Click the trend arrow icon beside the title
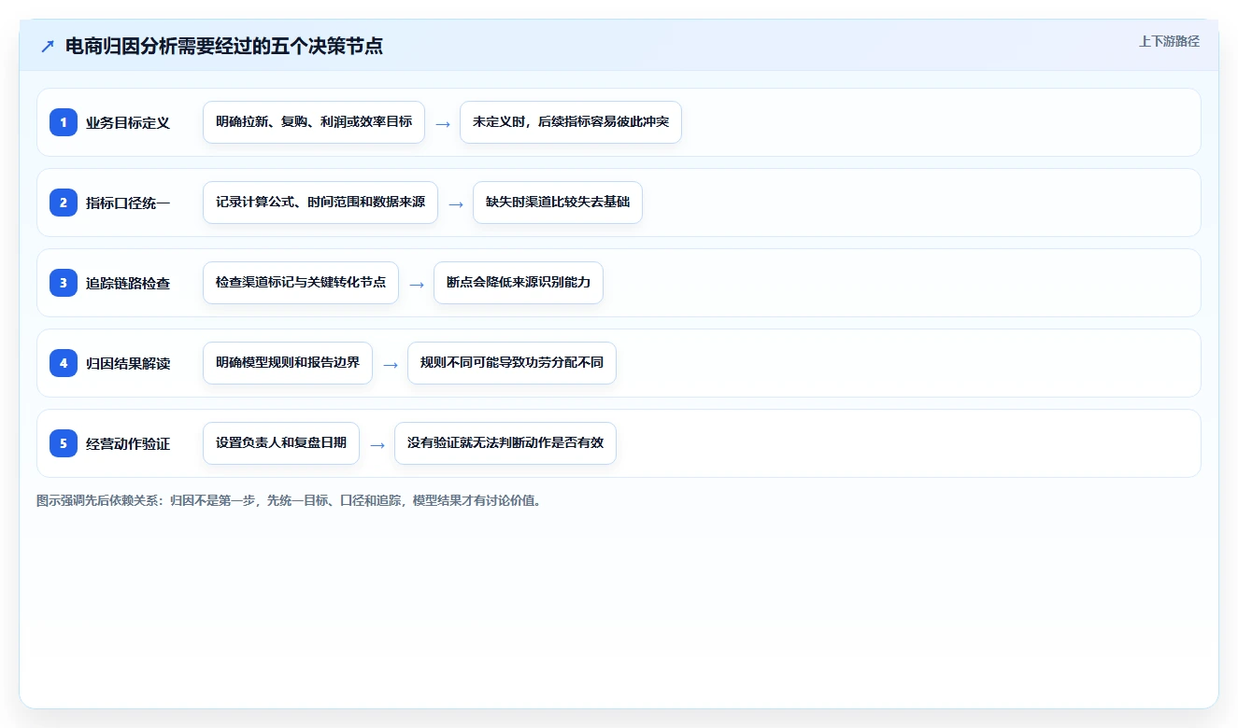Screen dimensions: 1238x728 click(48, 46)
